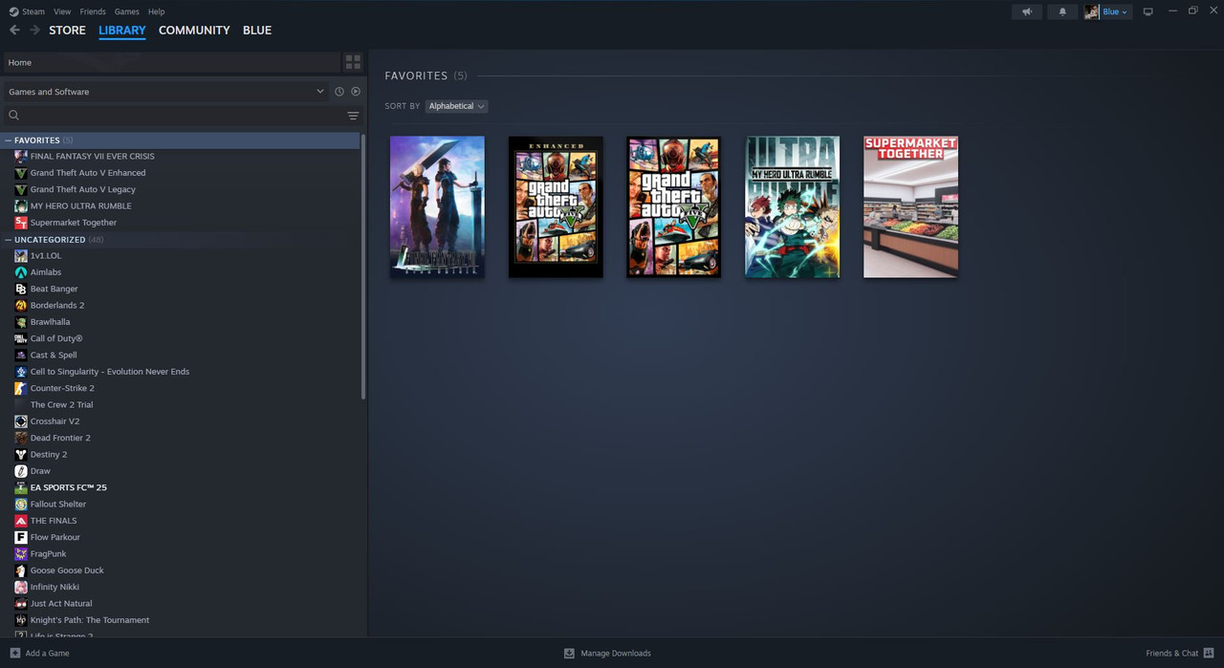Screen dimensions: 1224x668
Task: Click the game list scrollbar
Action: 363,267
